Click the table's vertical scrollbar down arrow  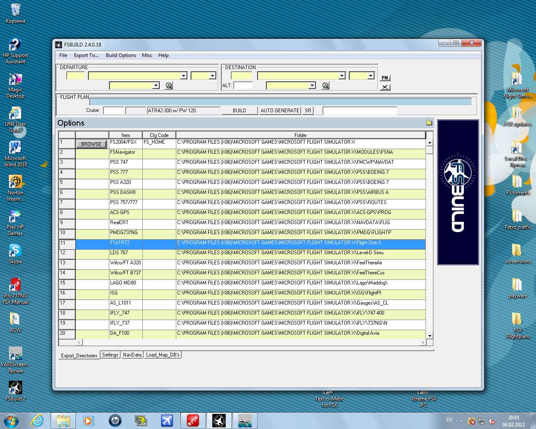point(429,336)
